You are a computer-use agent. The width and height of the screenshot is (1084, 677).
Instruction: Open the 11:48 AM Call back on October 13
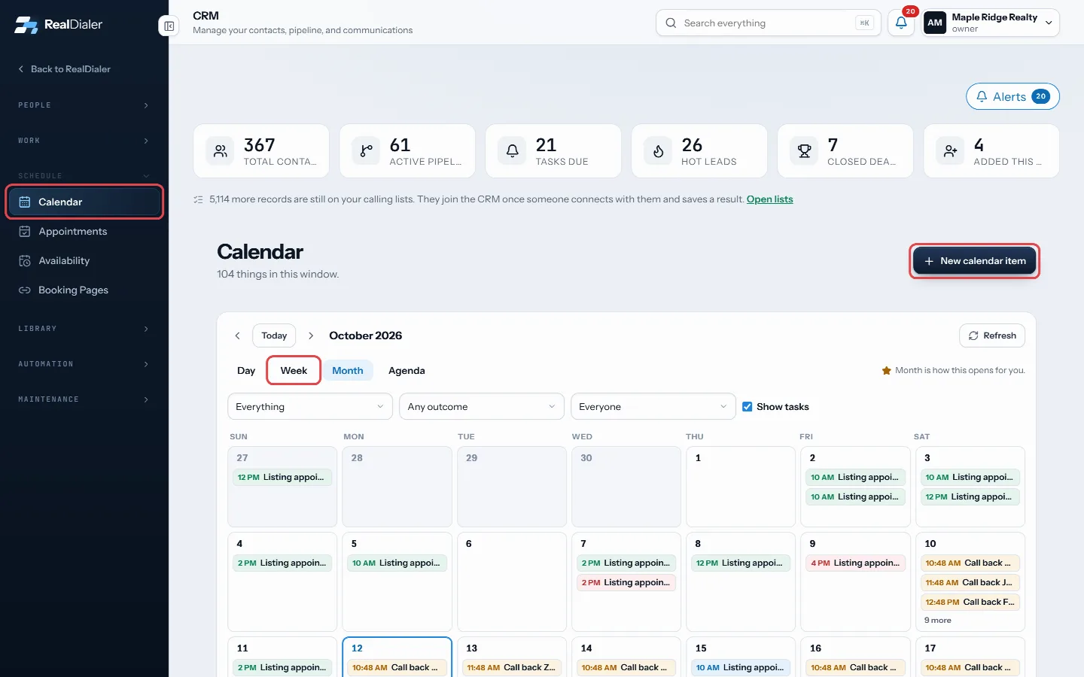[x=512, y=667]
